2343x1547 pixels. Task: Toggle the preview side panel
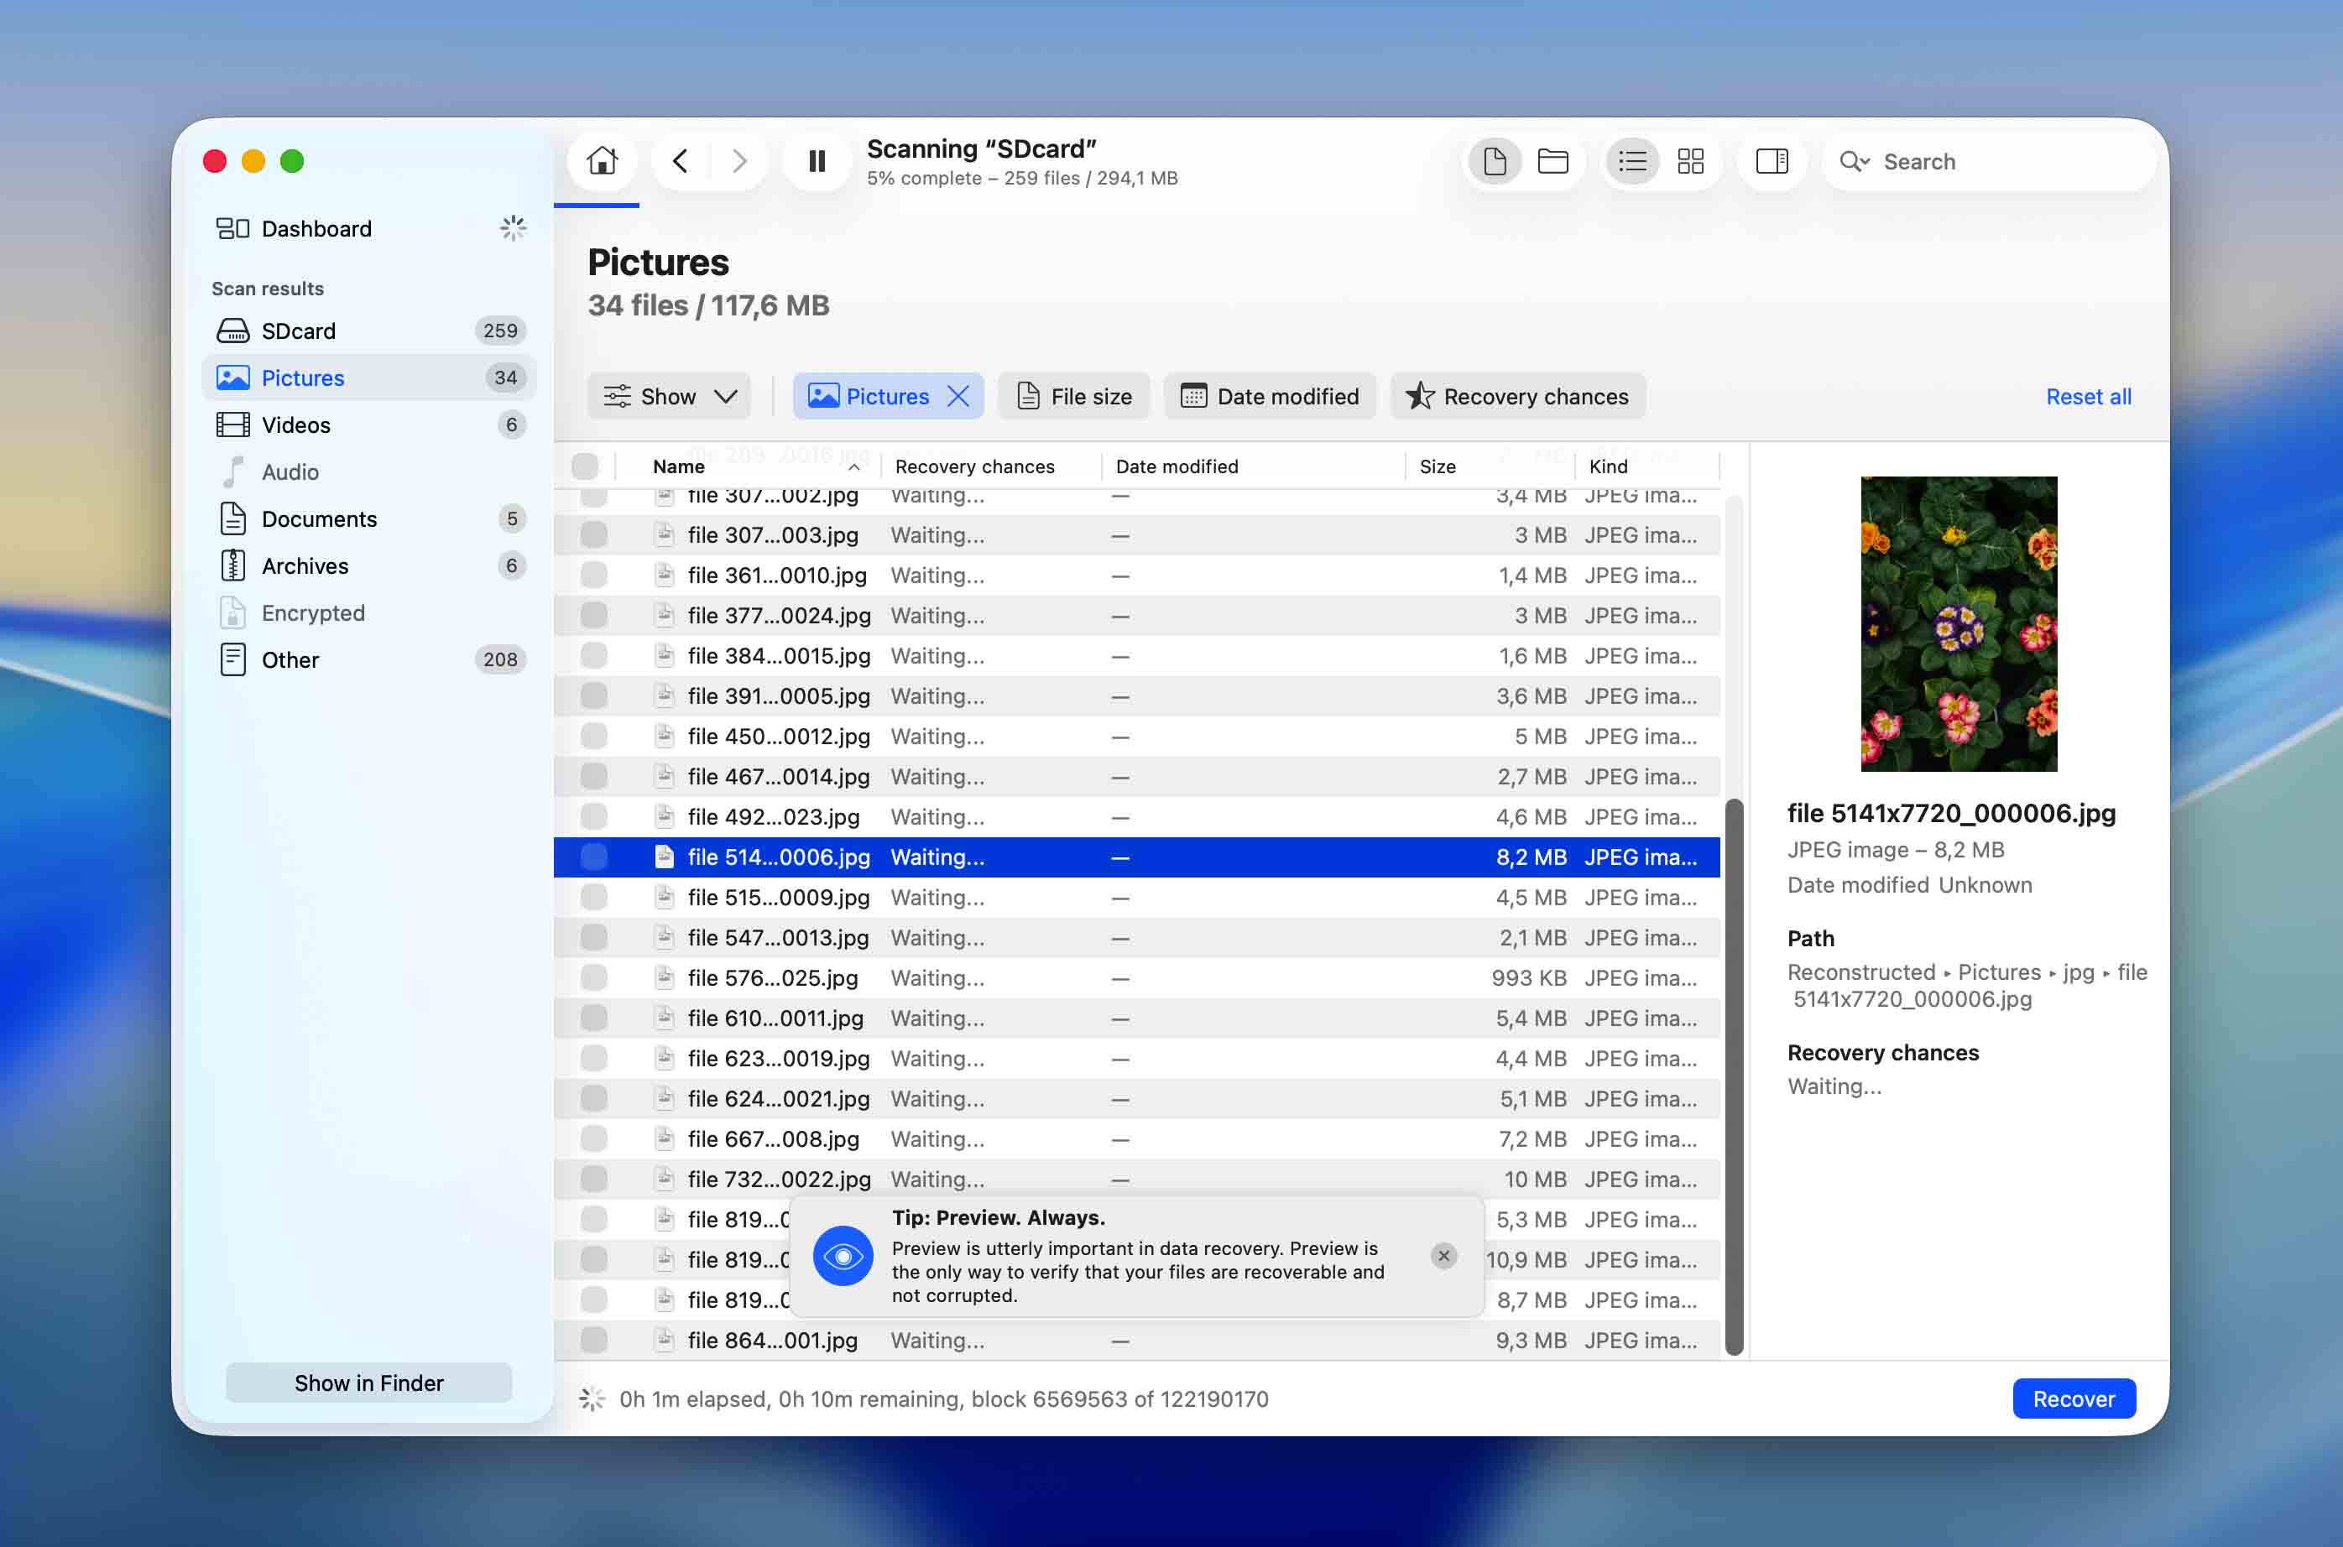coord(1772,161)
